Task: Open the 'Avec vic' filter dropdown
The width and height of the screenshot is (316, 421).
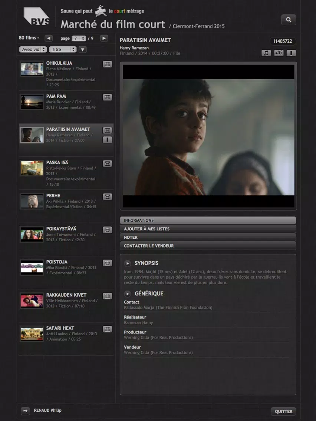Action: [x=33, y=49]
